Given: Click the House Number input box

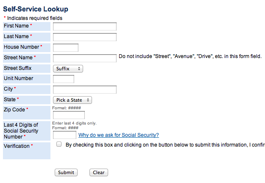Looking at the screenshot, I should click(65, 47).
